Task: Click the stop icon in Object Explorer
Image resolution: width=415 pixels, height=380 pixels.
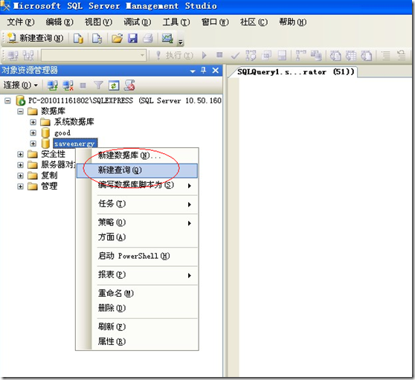Action: (83, 86)
